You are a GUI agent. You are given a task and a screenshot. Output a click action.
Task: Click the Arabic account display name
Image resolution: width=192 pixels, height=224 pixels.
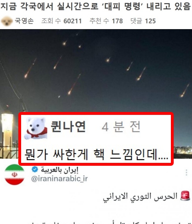60,170
